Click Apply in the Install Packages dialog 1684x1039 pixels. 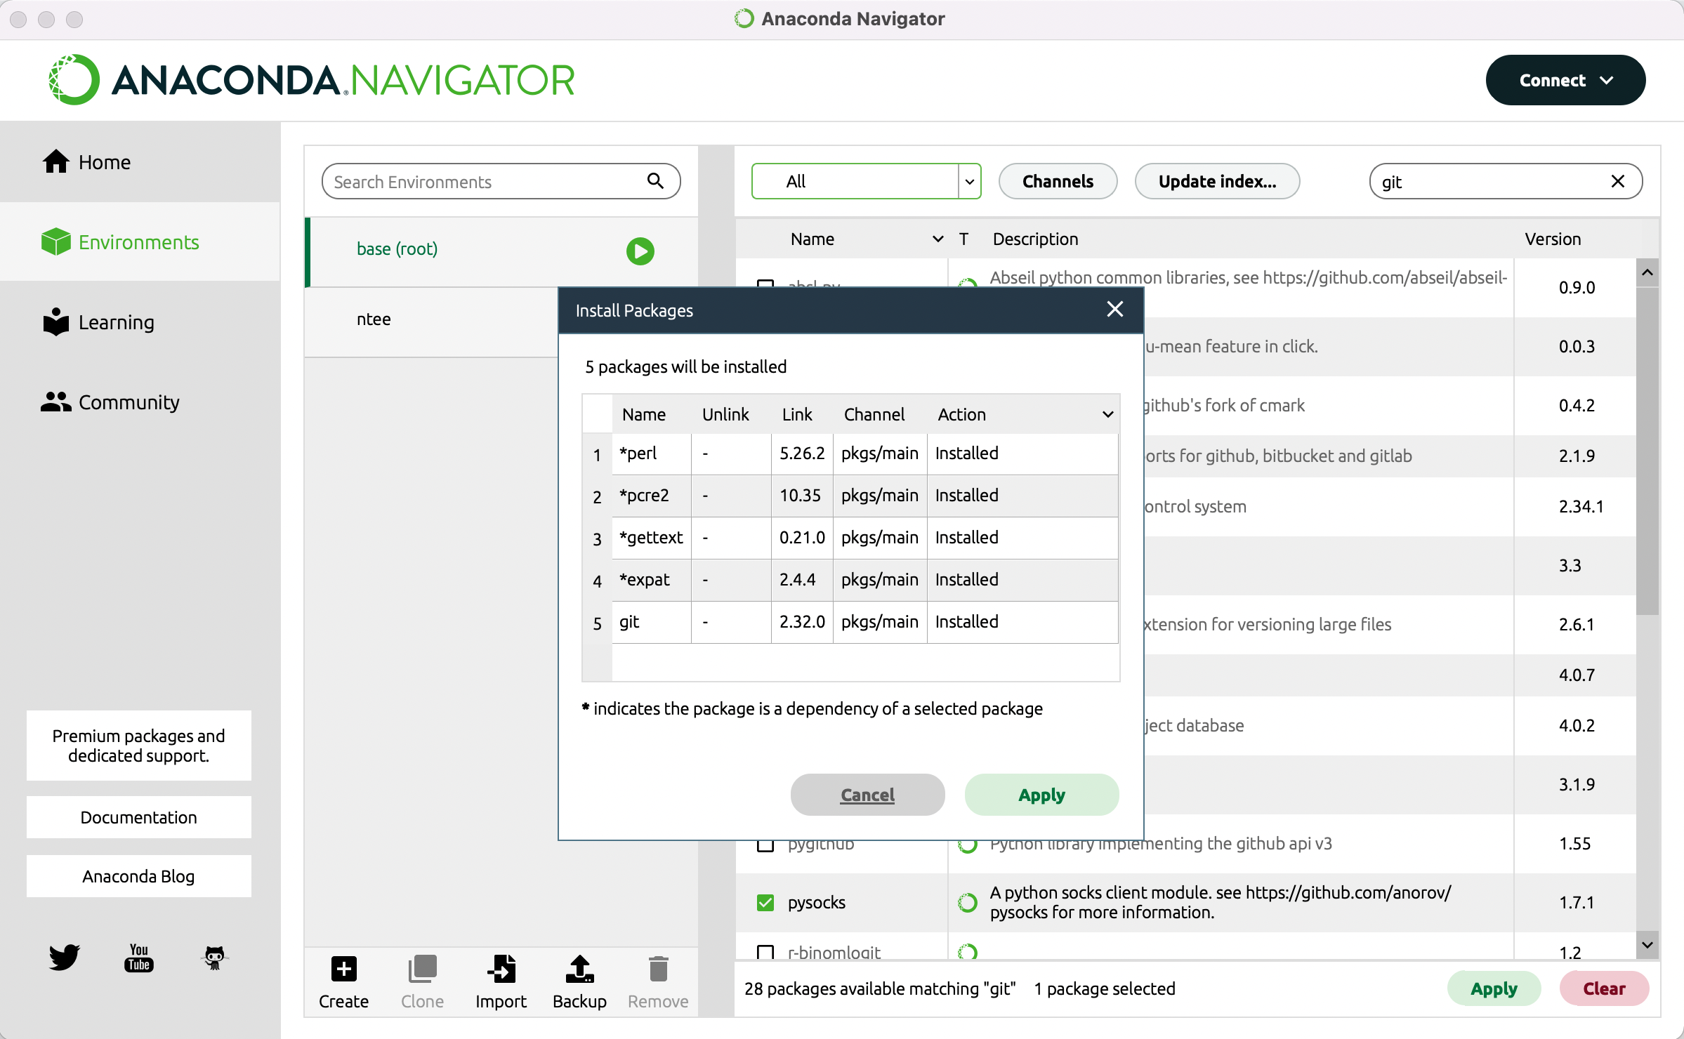click(x=1041, y=795)
